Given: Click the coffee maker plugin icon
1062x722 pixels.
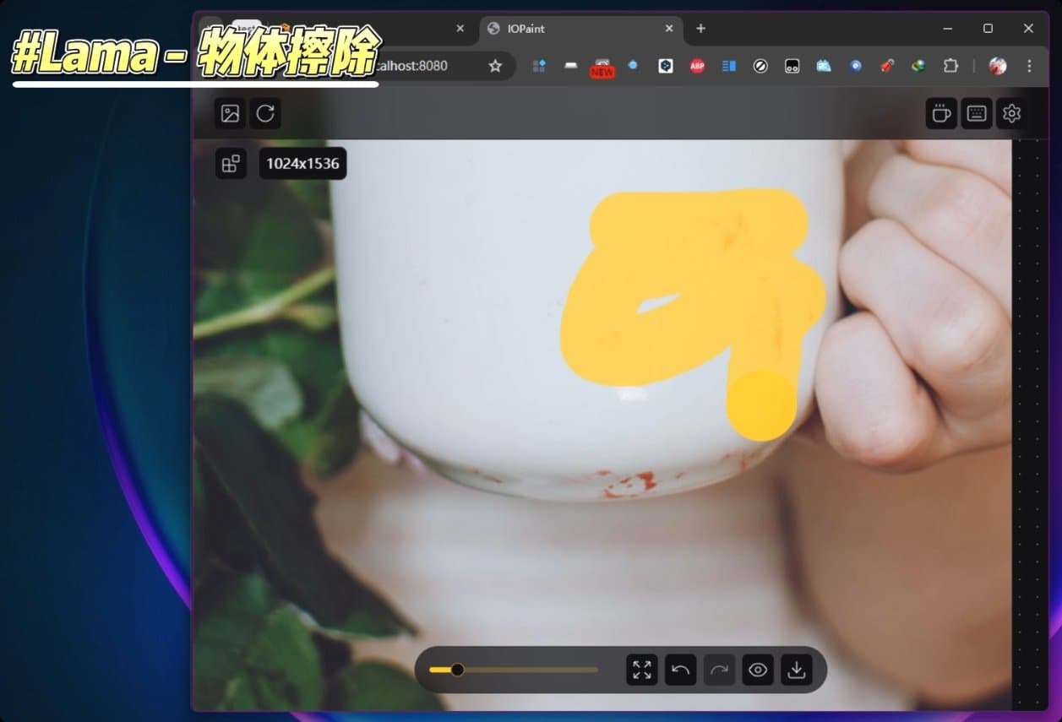Looking at the screenshot, I should 940,113.
